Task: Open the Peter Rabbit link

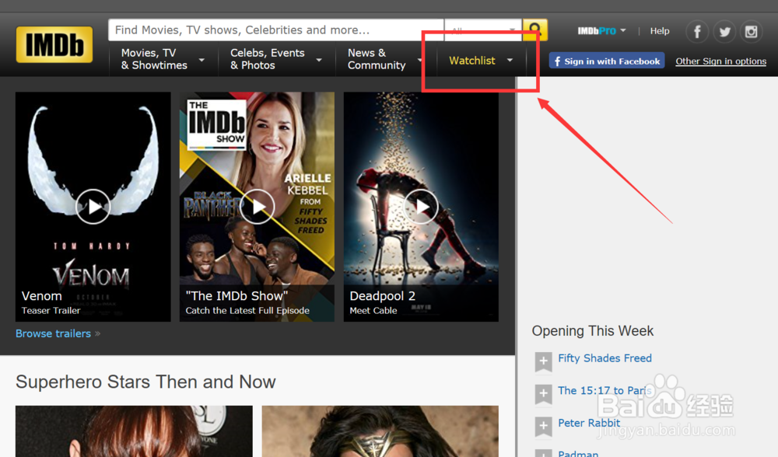Action: coord(589,423)
